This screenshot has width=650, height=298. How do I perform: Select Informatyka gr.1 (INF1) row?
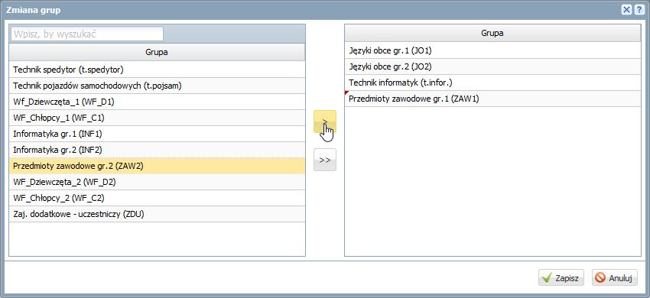pyautogui.click(x=157, y=134)
